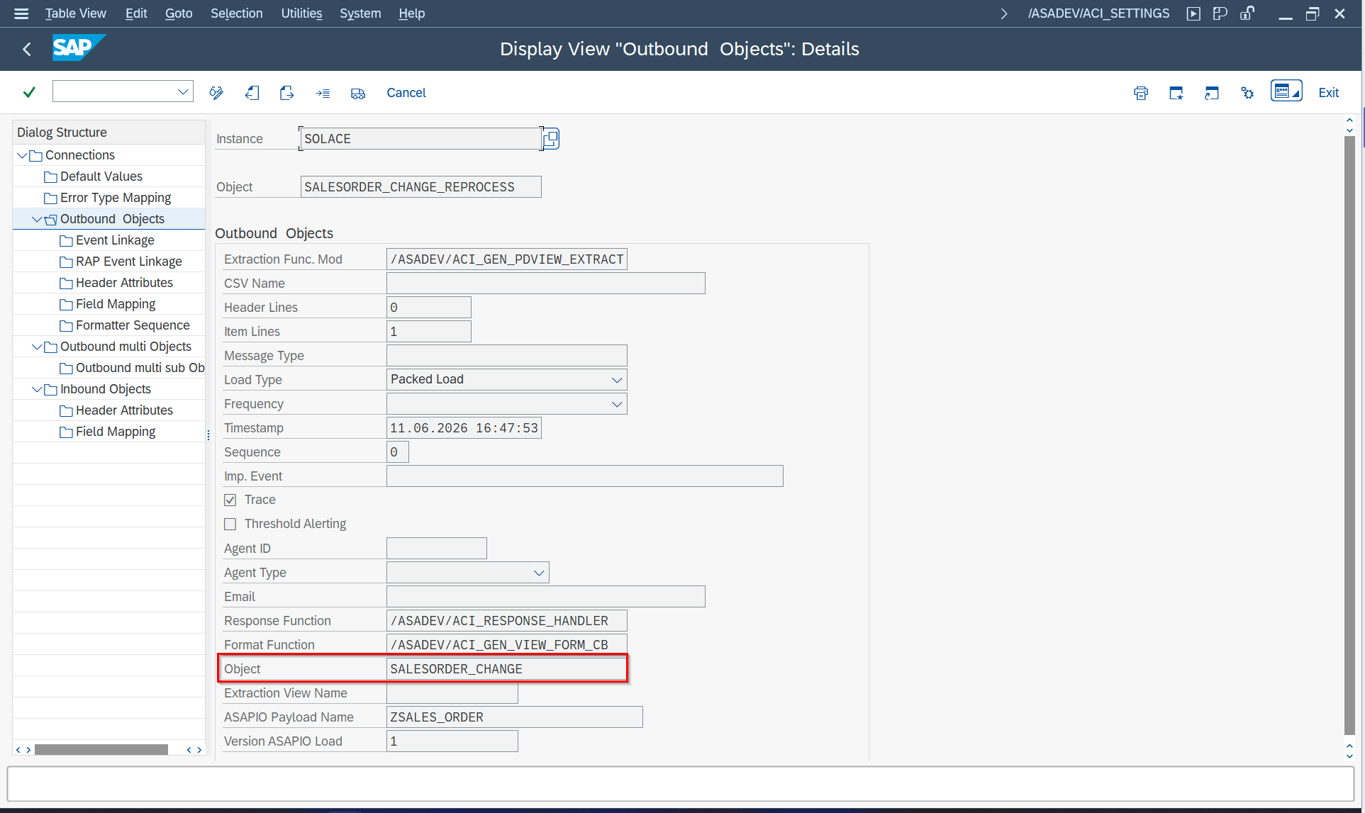The height and width of the screenshot is (813, 1365).
Task: Open the Table View menu
Action: [76, 13]
